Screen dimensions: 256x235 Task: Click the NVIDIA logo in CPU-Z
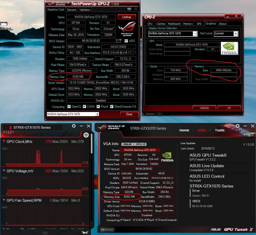(229, 48)
